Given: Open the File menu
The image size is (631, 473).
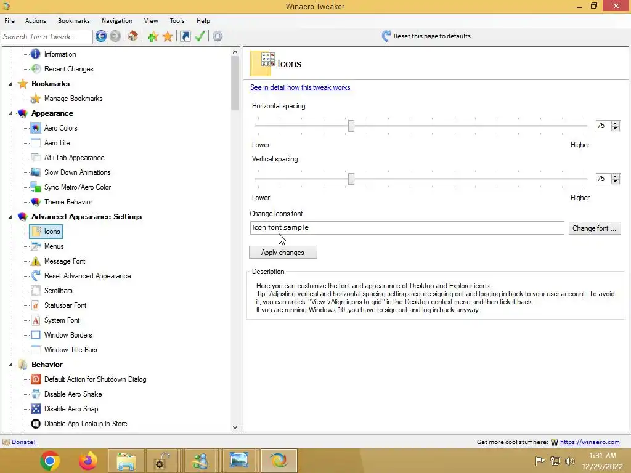Looking at the screenshot, I should [x=9, y=20].
